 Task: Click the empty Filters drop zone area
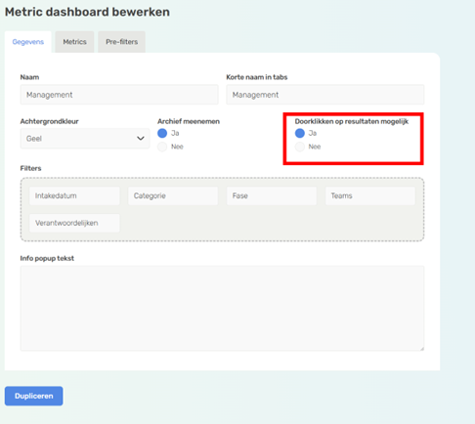pyautogui.click(x=271, y=224)
